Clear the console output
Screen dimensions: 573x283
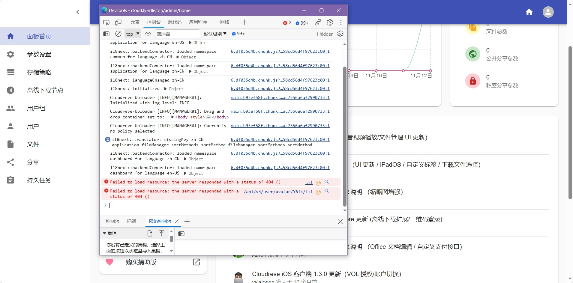click(118, 34)
